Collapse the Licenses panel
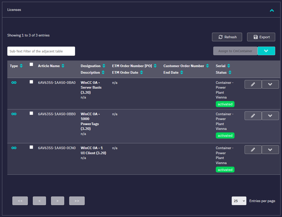The width and height of the screenshot is (282, 217). (272, 10)
